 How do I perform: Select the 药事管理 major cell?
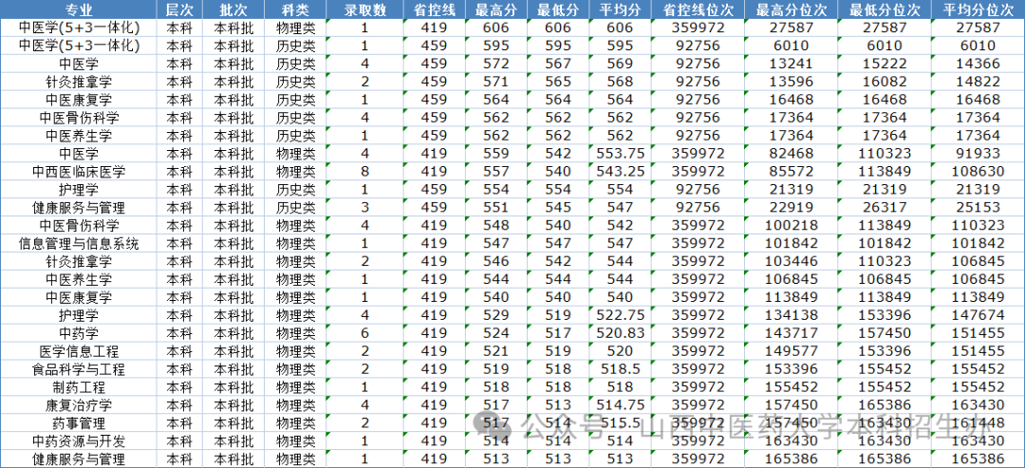(x=79, y=423)
